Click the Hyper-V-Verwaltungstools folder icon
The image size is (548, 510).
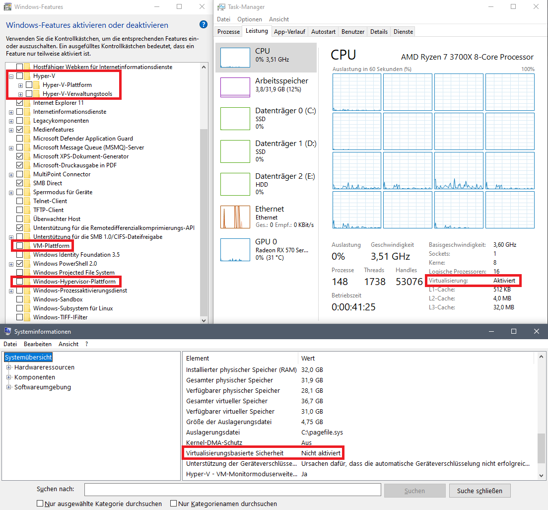click(x=36, y=94)
